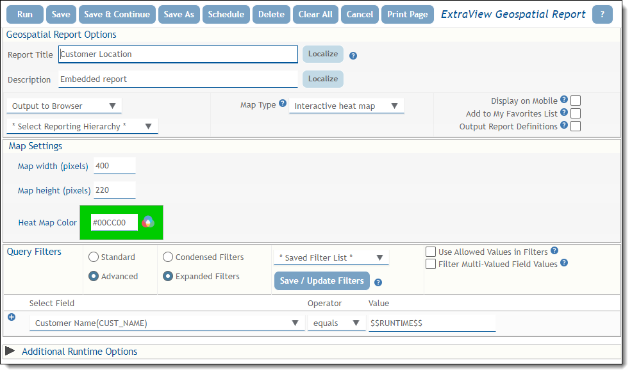Viewport: 632px width, 374px height.
Task: Select the Advanced query filter radio
Action: 94,276
